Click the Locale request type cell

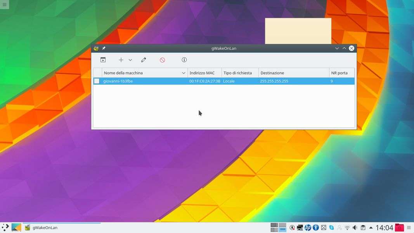point(229,81)
